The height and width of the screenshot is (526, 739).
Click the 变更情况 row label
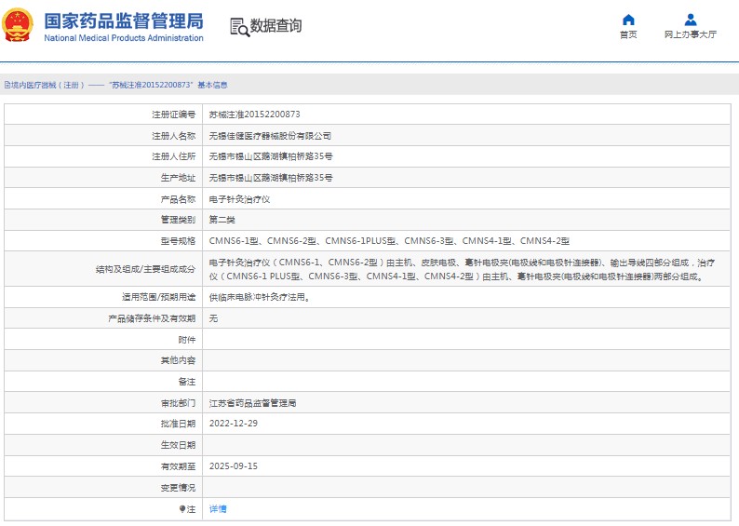pyautogui.click(x=178, y=488)
